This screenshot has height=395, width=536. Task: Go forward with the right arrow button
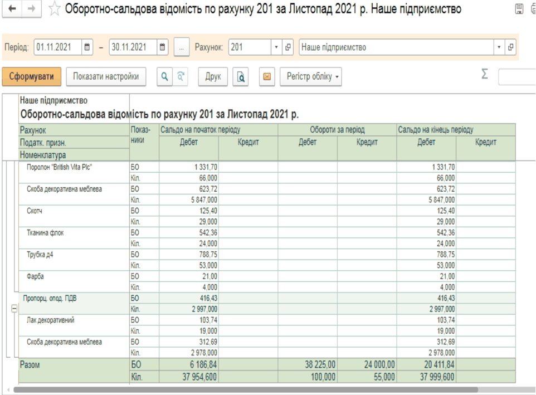pos(31,9)
